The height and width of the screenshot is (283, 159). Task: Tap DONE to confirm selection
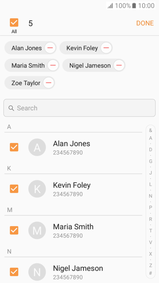click(145, 23)
